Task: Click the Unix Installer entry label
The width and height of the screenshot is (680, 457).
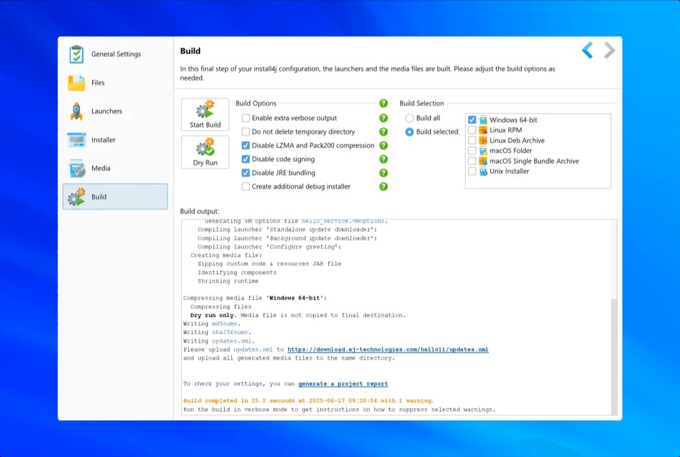Action: pyautogui.click(x=509, y=172)
